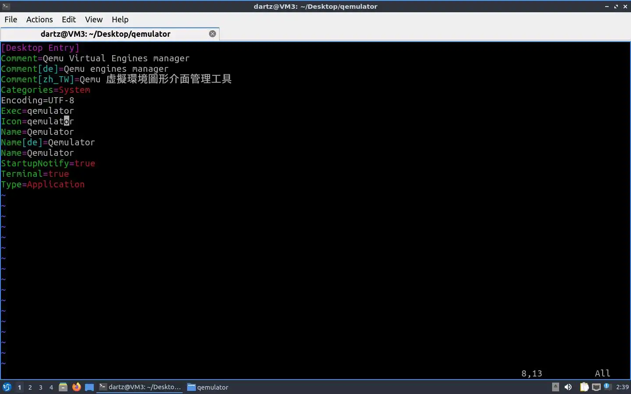Maximize the terminal window
Image resolution: width=631 pixels, height=394 pixels.
coord(616,7)
